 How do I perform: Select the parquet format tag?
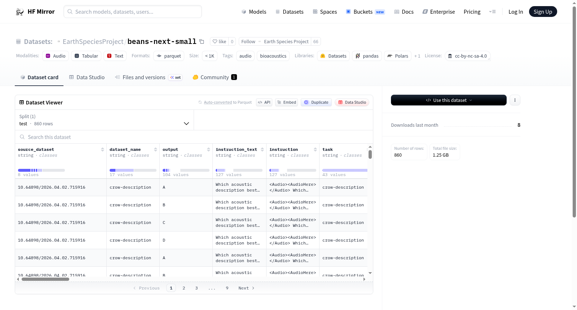tap(169, 56)
